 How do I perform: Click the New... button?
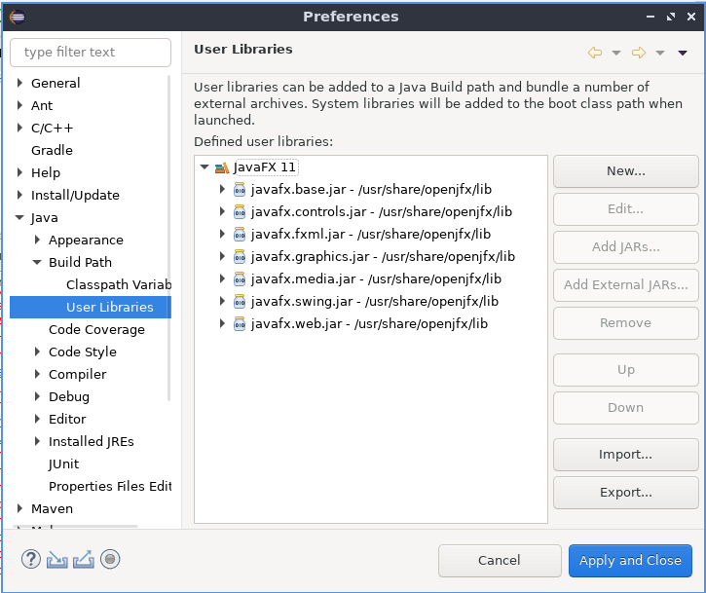click(625, 171)
